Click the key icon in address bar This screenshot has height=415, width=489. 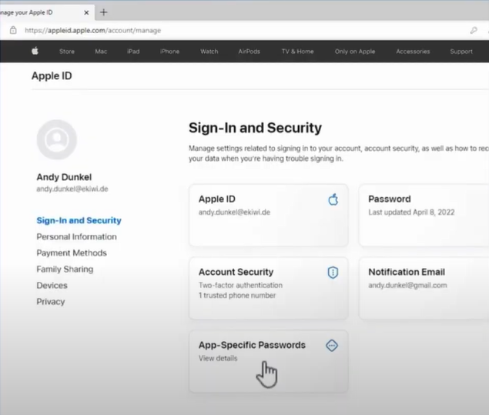pyautogui.click(x=474, y=30)
